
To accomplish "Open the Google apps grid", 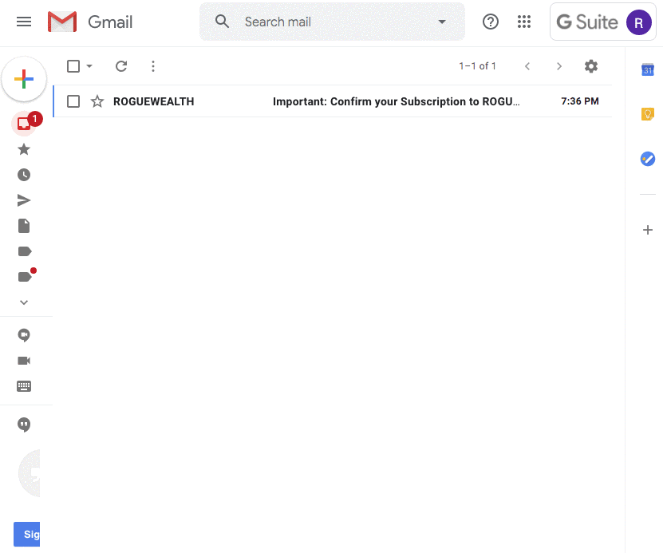I will 524,22.
